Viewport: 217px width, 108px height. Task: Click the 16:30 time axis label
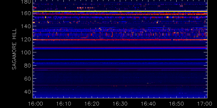coord(120,103)
